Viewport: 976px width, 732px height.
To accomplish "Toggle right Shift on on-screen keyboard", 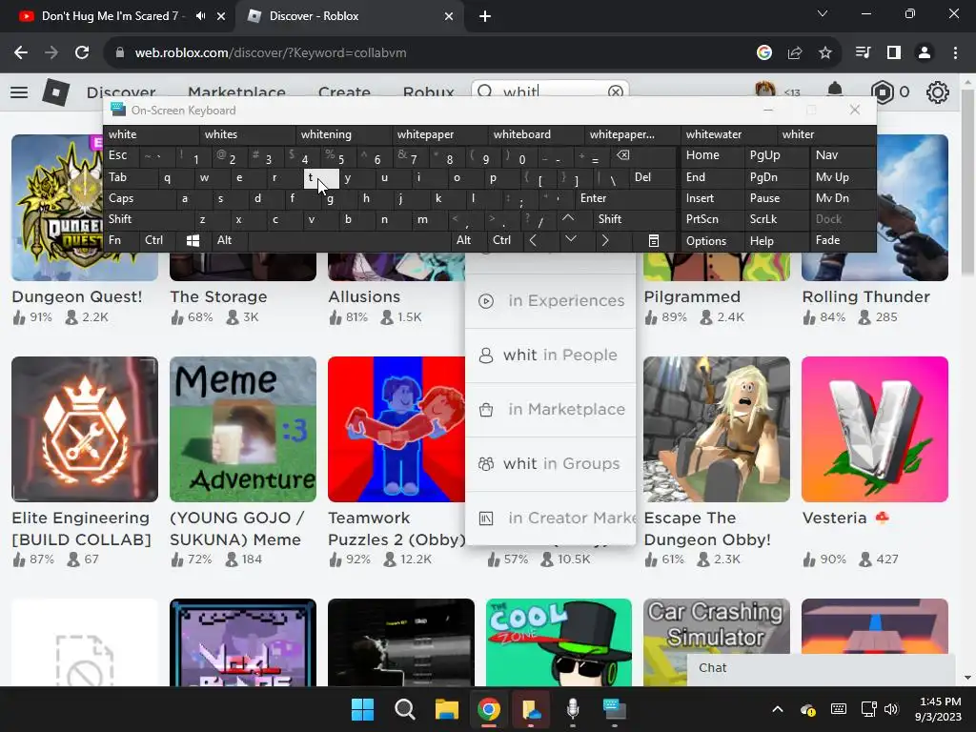I will [x=634, y=219].
